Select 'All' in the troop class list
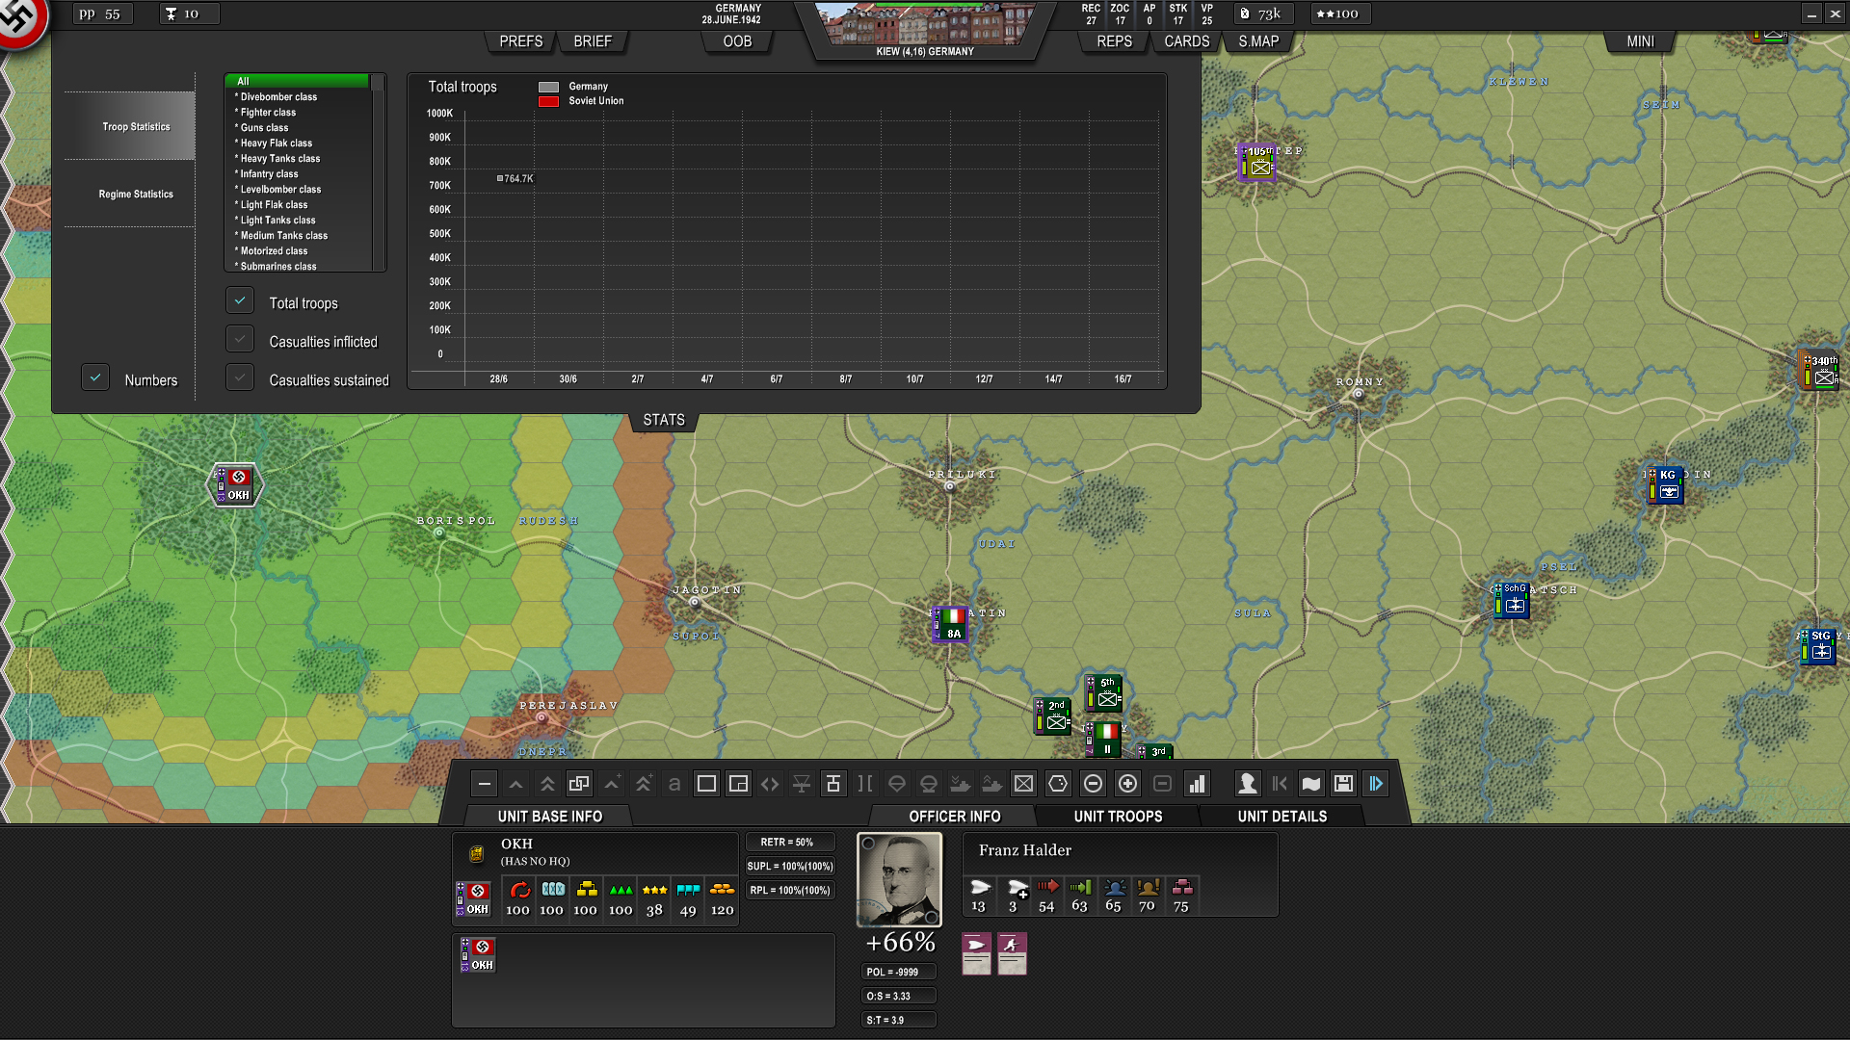 pyautogui.click(x=297, y=81)
